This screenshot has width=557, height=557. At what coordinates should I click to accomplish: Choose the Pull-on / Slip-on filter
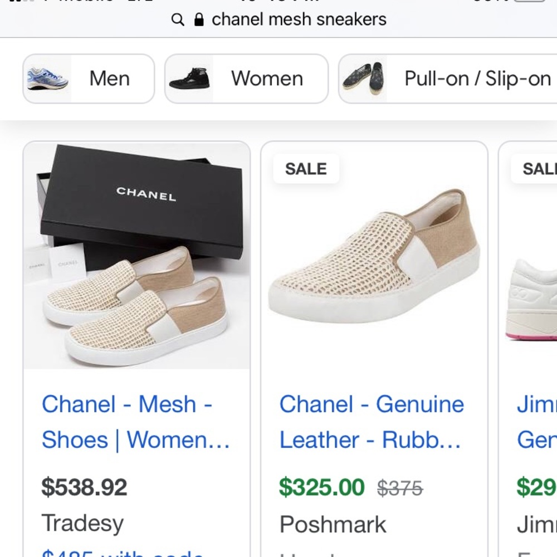448,79
